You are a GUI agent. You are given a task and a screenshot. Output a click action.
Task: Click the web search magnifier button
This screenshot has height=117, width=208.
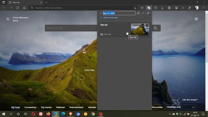coord(155,28)
